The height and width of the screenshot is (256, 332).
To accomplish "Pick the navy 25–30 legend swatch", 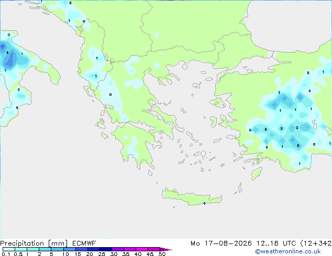I will pos(106,249).
